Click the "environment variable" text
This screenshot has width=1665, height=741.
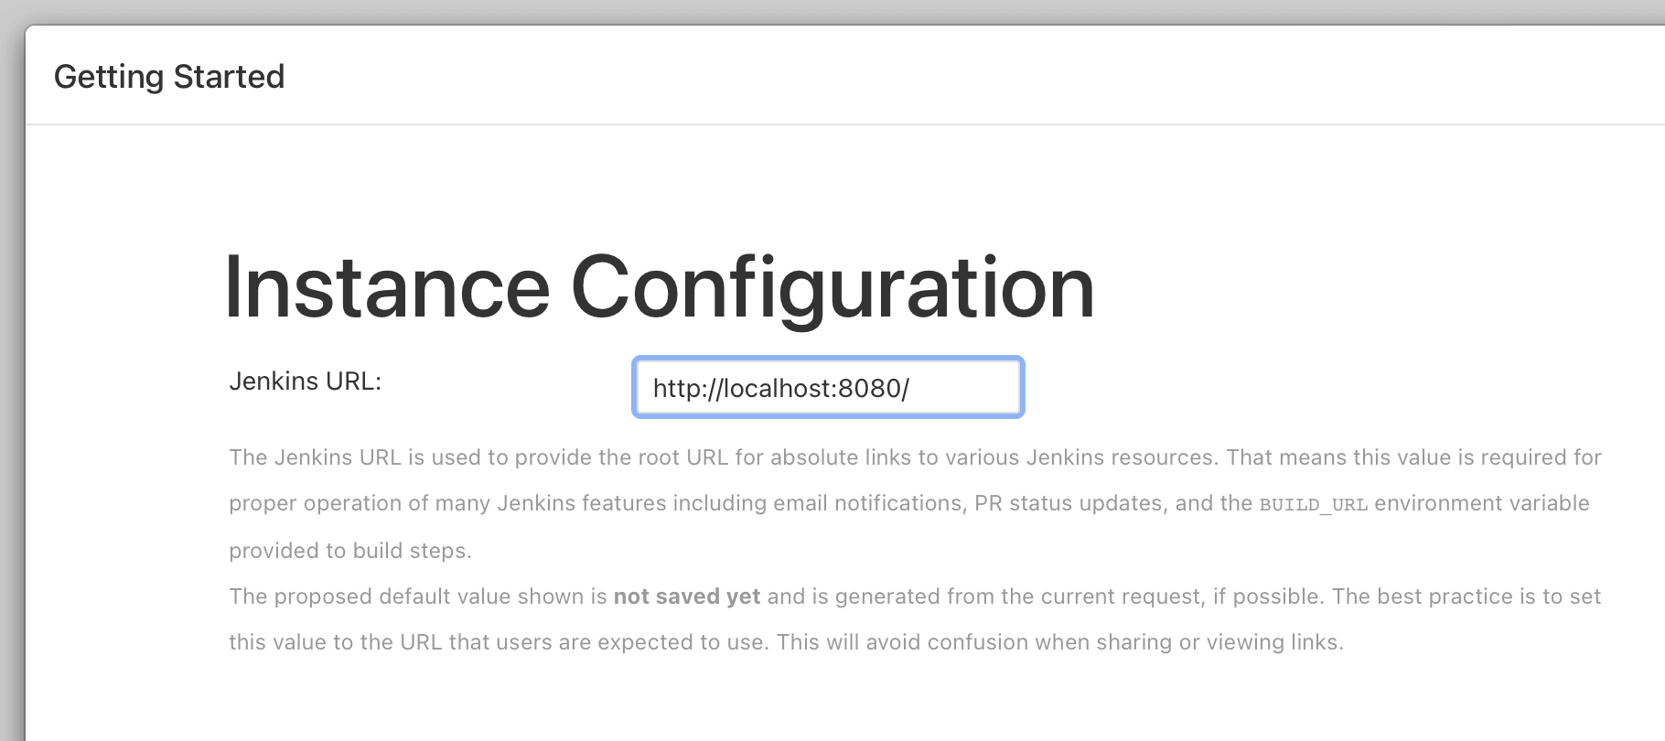point(1482,503)
